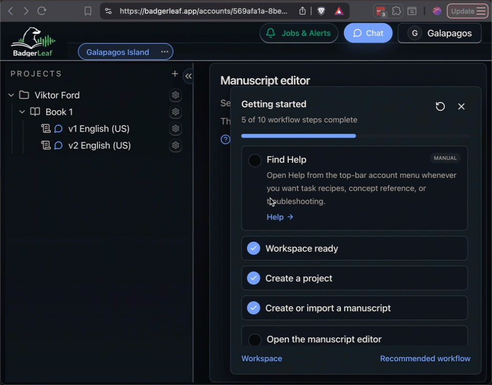Click the browser address bar URL
The height and width of the screenshot is (385, 492).
click(203, 12)
